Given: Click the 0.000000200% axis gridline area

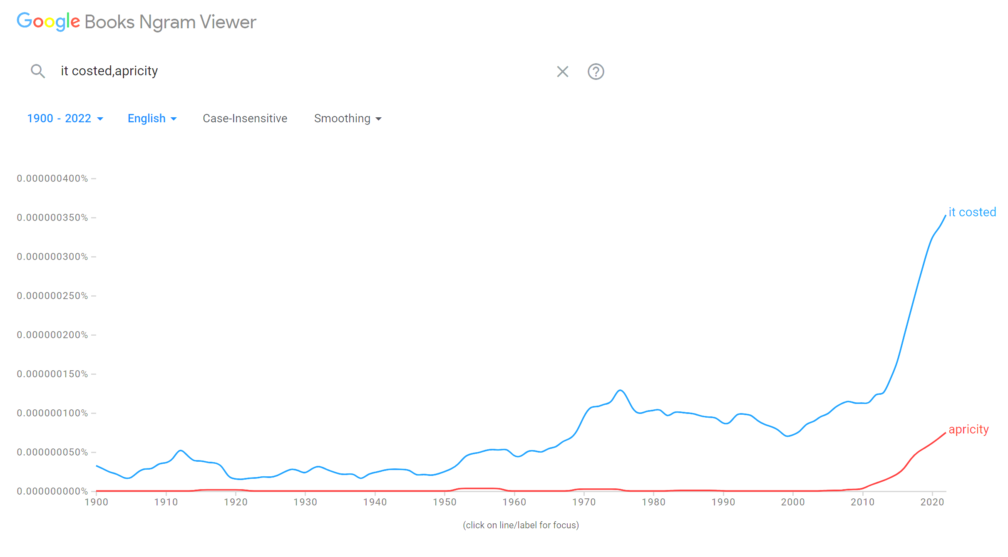Looking at the screenshot, I should 53,334.
